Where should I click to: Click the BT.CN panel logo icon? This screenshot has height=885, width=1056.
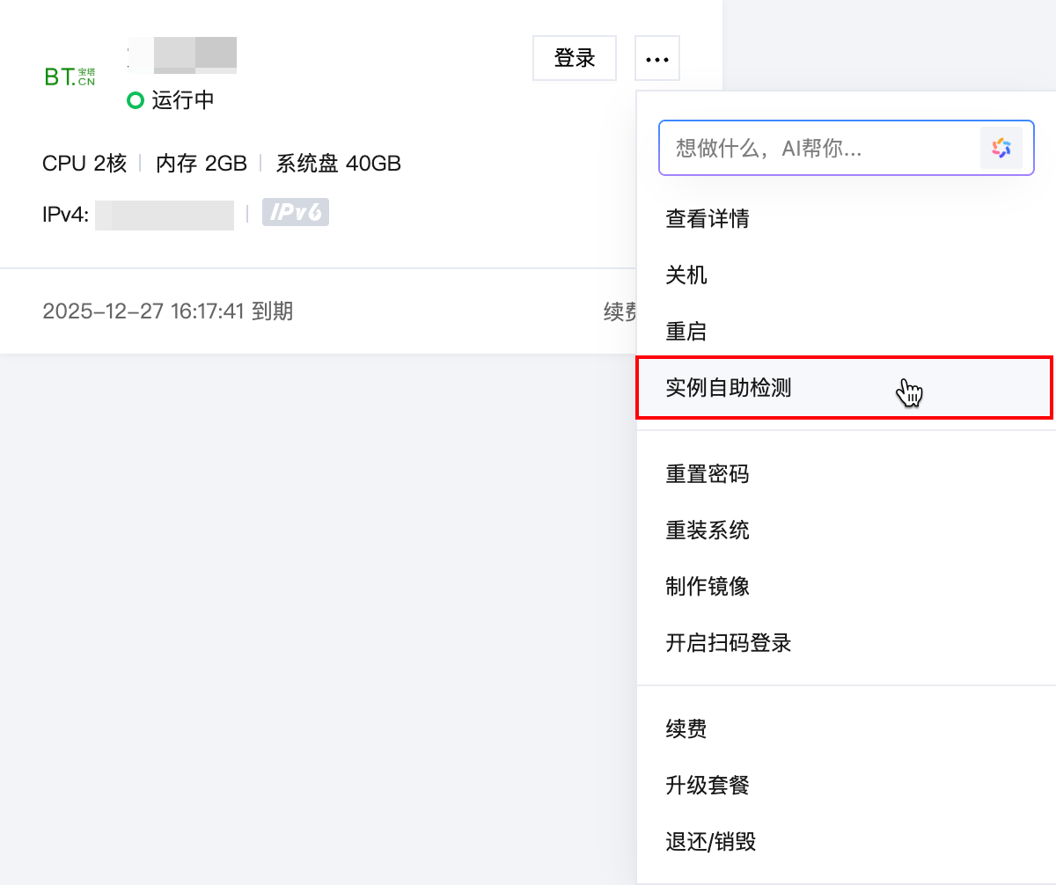[x=70, y=77]
